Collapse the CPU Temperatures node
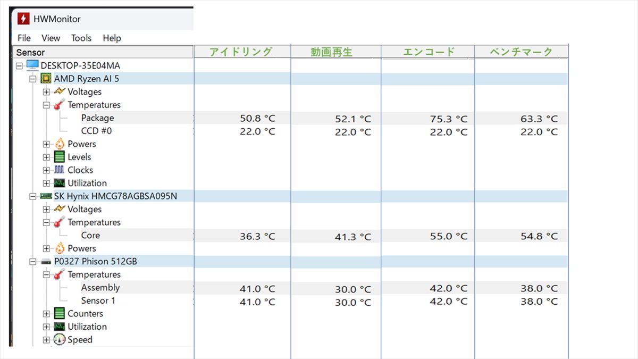This screenshot has height=359, width=638. [x=46, y=105]
